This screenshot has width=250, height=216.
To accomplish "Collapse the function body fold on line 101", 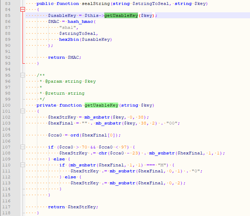I will (x=23, y=111).
